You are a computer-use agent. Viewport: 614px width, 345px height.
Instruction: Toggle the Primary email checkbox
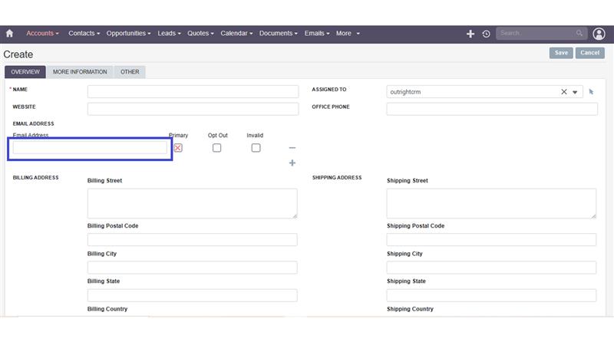[178, 148]
